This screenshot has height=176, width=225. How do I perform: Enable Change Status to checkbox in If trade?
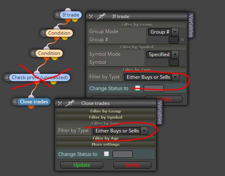(x=138, y=88)
